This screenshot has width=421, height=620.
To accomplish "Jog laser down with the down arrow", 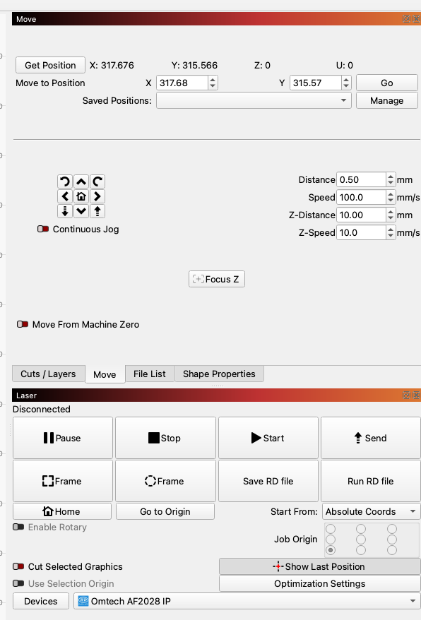I will [x=81, y=210].
